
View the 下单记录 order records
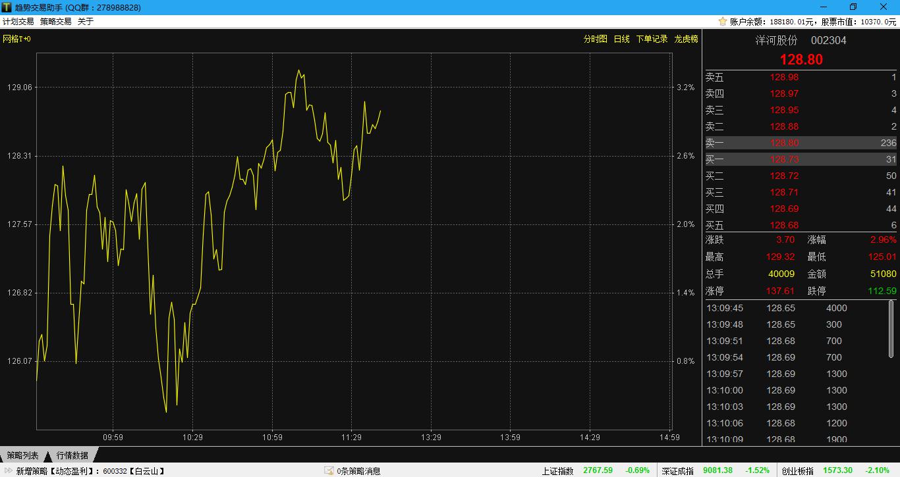pos(652,39)
